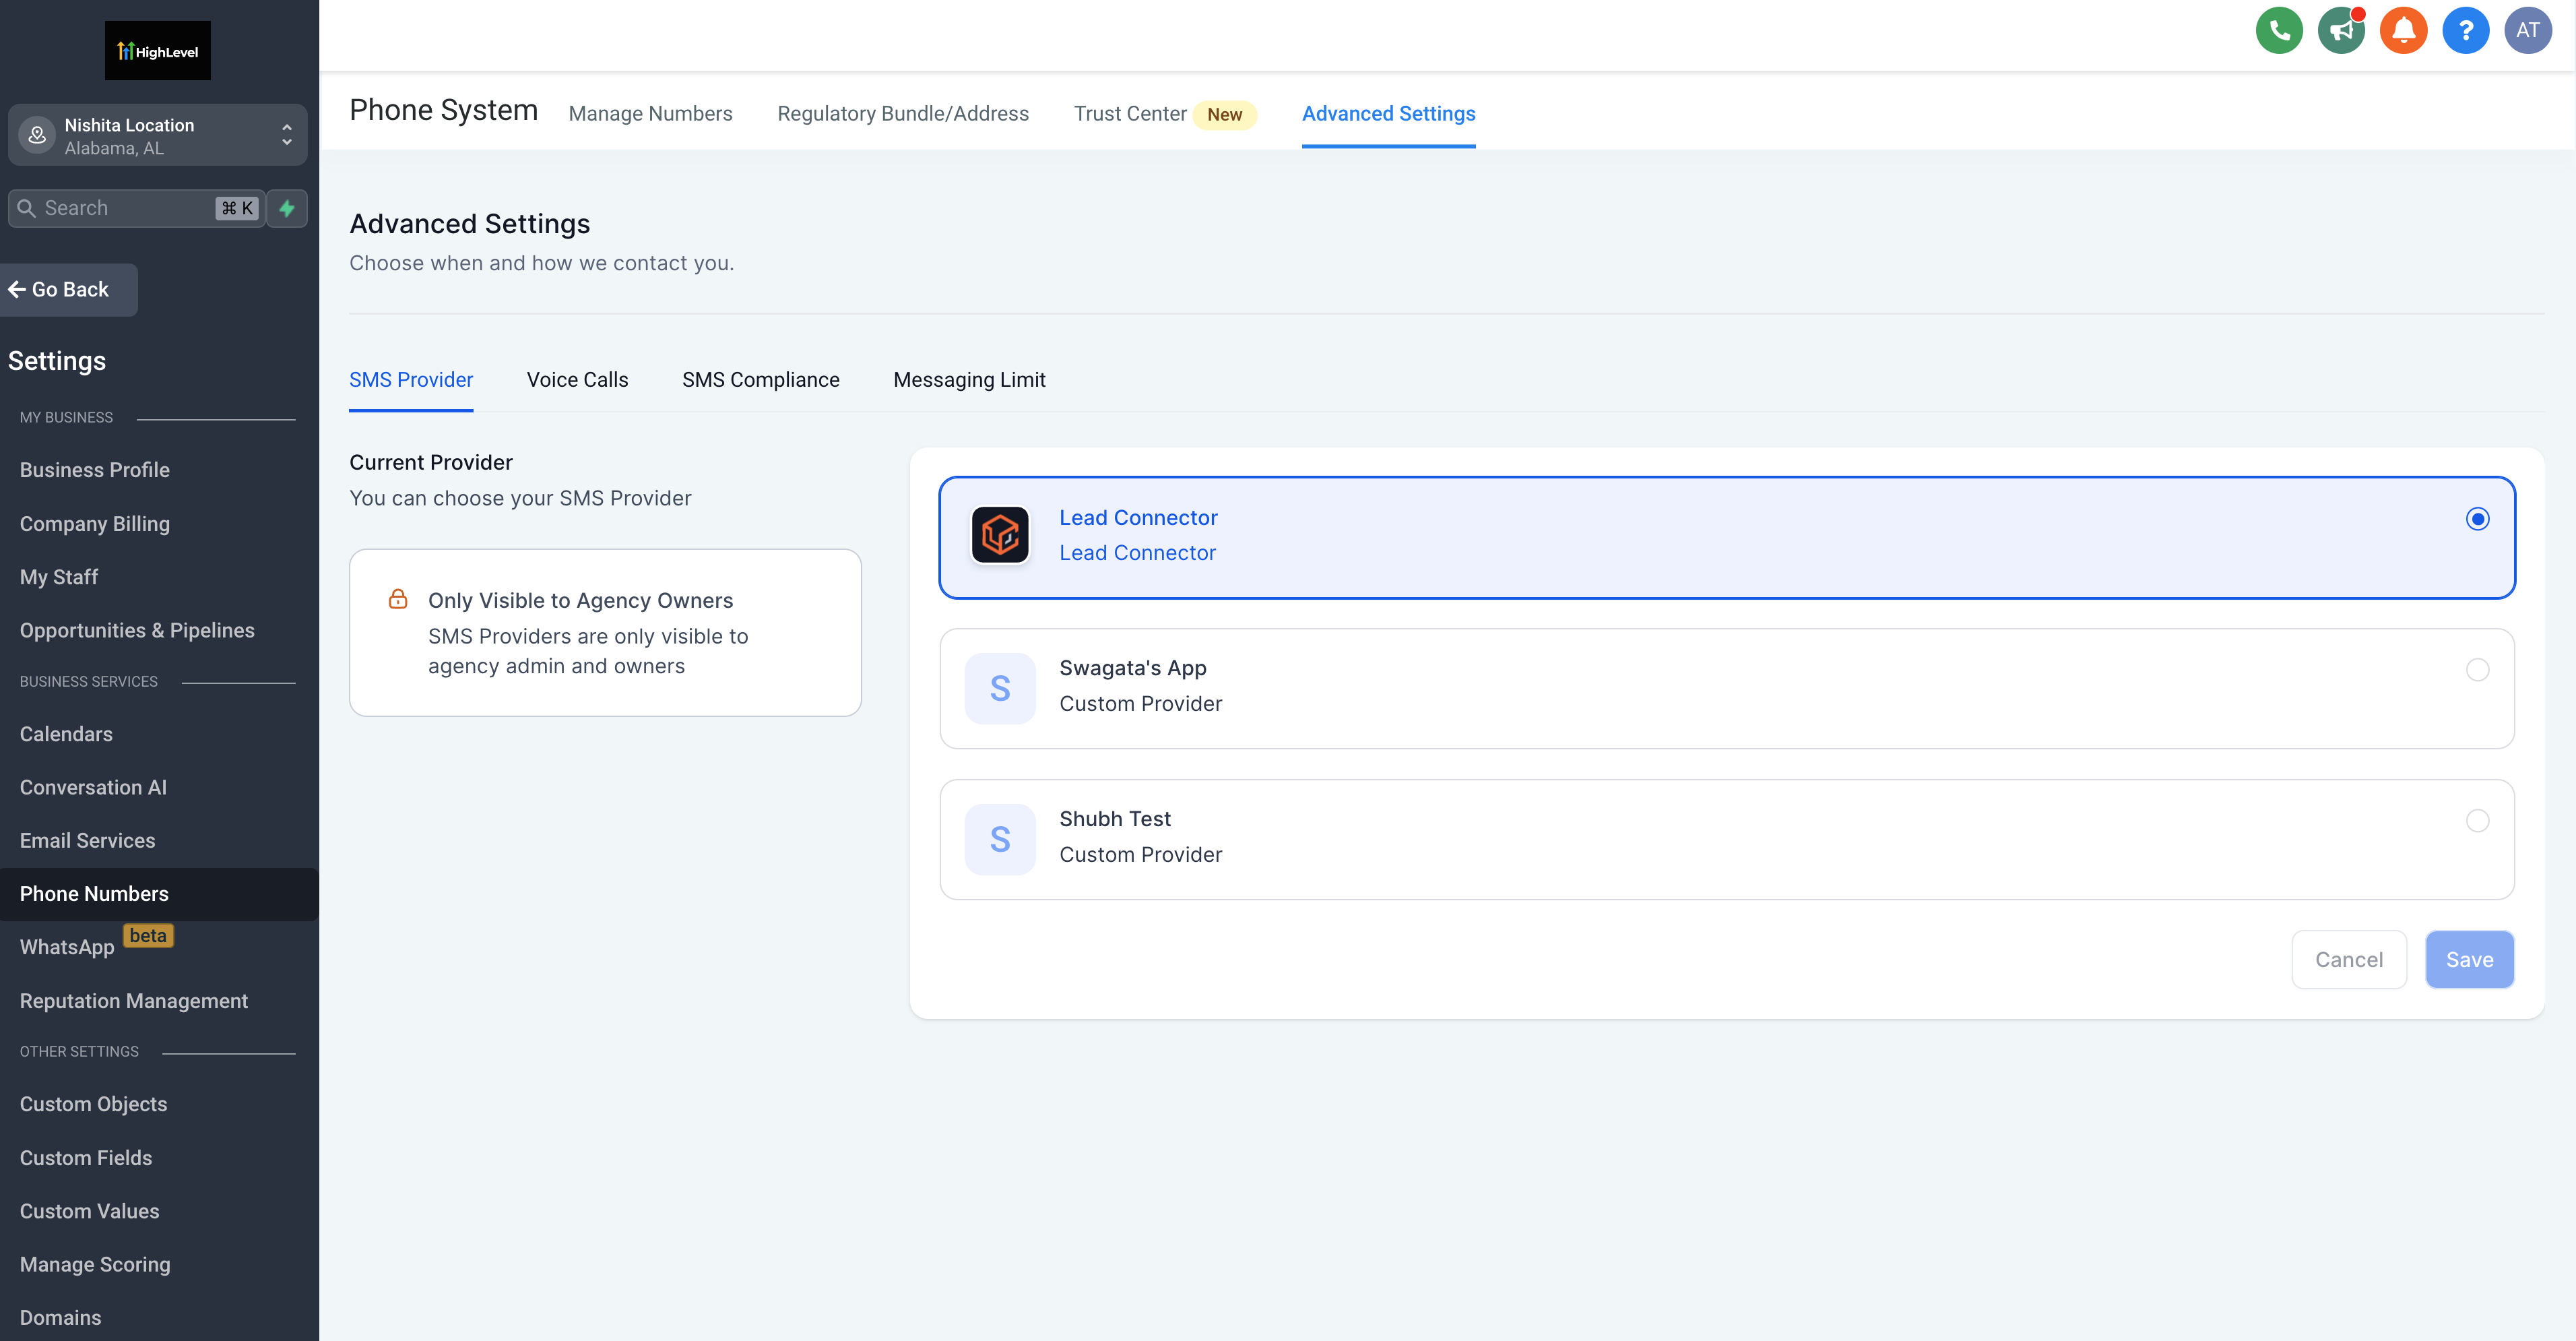The height and width of the screenshot is (1341, 2576).
Task: Open Email Services settings
Action: (x=88, y=840)
